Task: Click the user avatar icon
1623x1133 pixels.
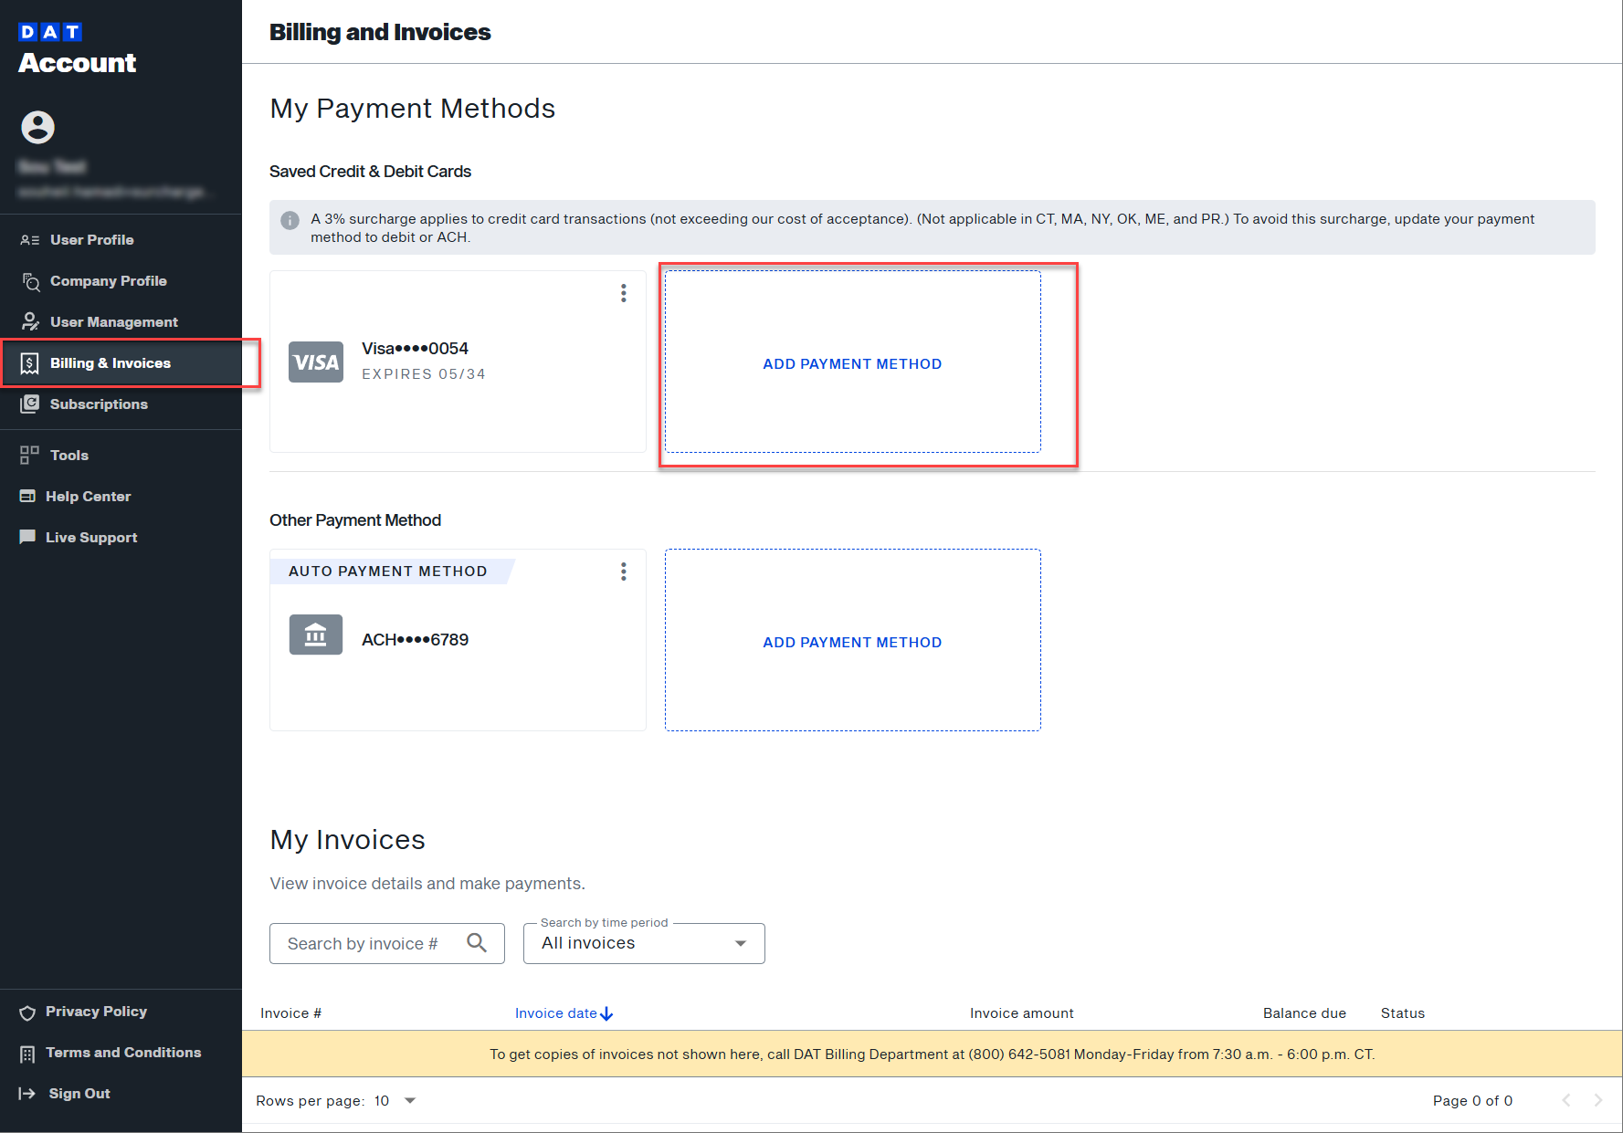Action: click(x=38, y=127)
